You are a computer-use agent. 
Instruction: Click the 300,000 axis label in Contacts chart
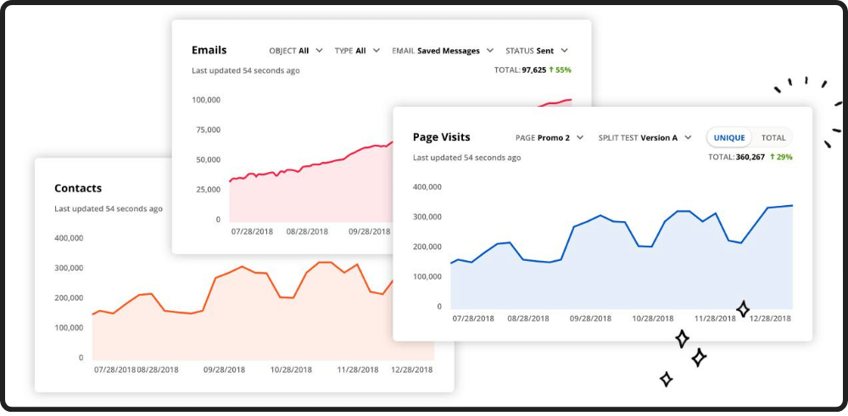(x=69, y=268)
